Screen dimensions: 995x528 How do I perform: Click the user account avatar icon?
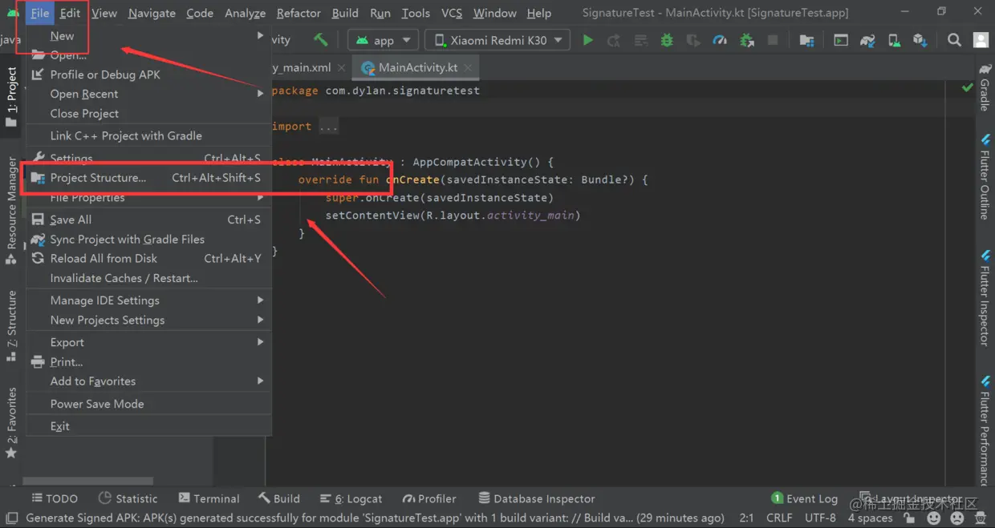point(981,40)
